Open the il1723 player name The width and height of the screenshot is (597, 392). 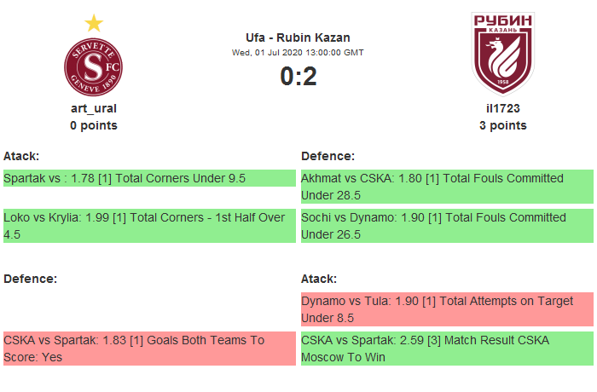click(x=502, y=108)
